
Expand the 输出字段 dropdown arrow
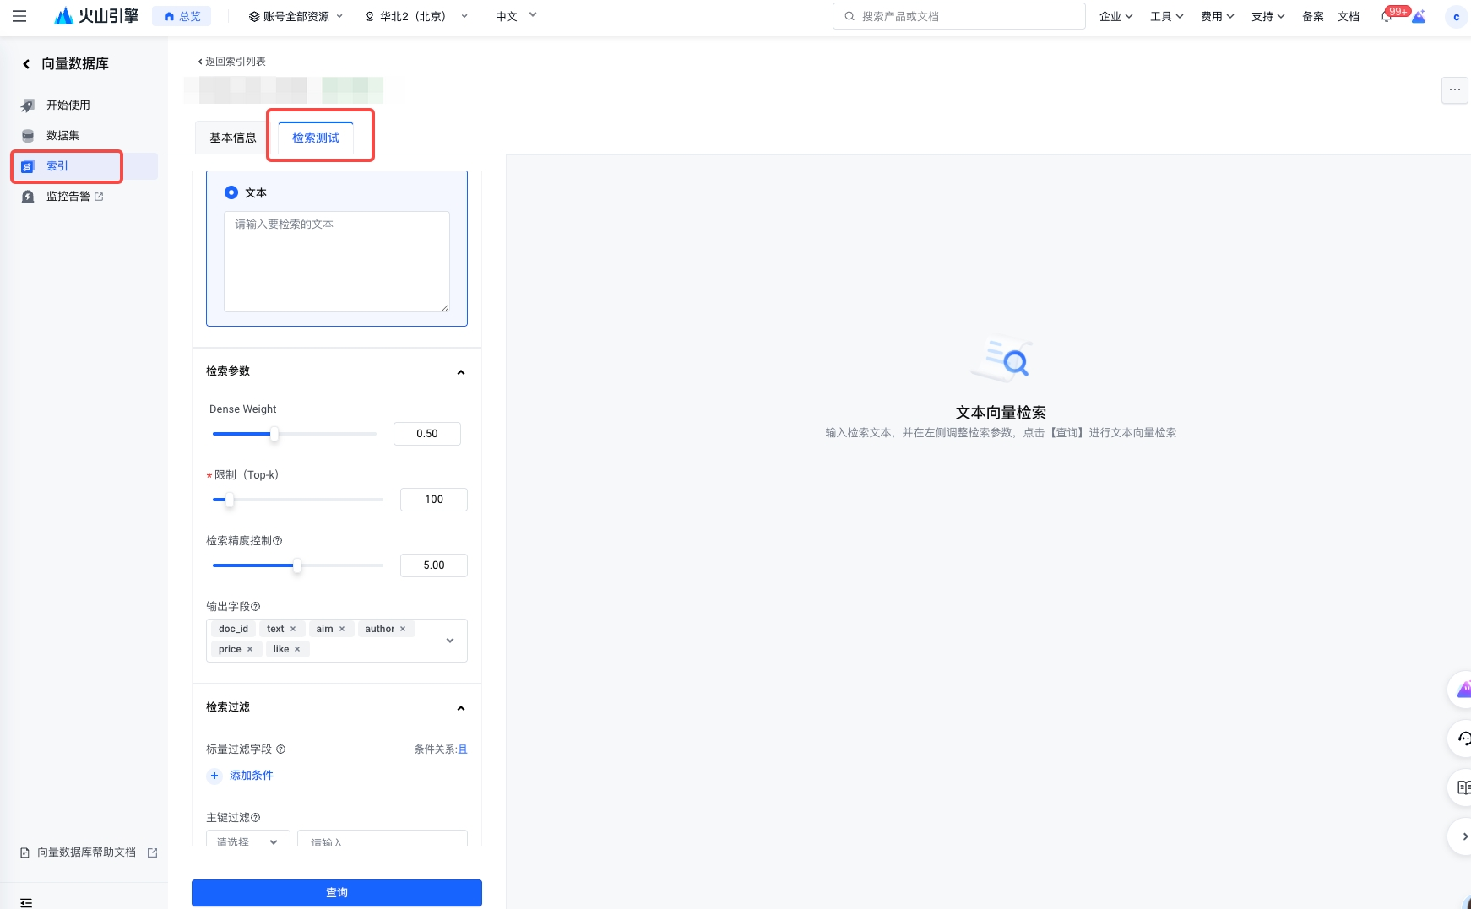click(450, 641)
